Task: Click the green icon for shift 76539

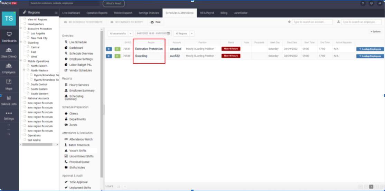Action: [x=118, y=49]
